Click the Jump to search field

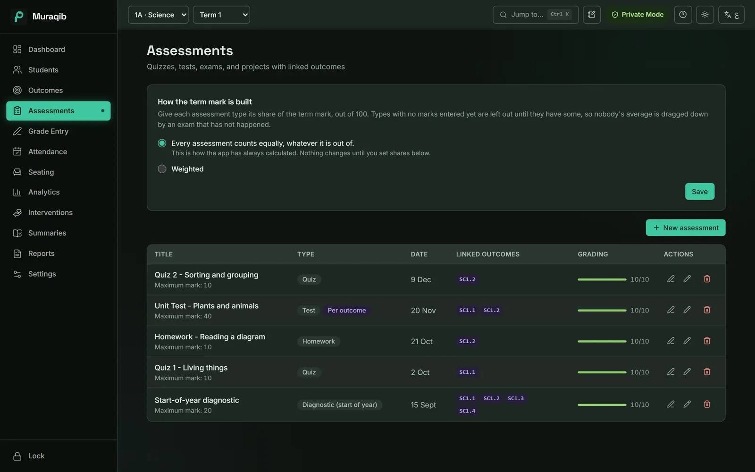pyautogui.click(x=536, y=15)
